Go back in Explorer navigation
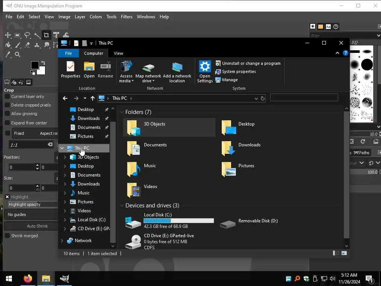381x286 pixels. [65, 98]
